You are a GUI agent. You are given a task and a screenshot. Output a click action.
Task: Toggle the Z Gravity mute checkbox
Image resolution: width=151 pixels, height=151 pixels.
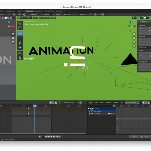pos(111,114)
